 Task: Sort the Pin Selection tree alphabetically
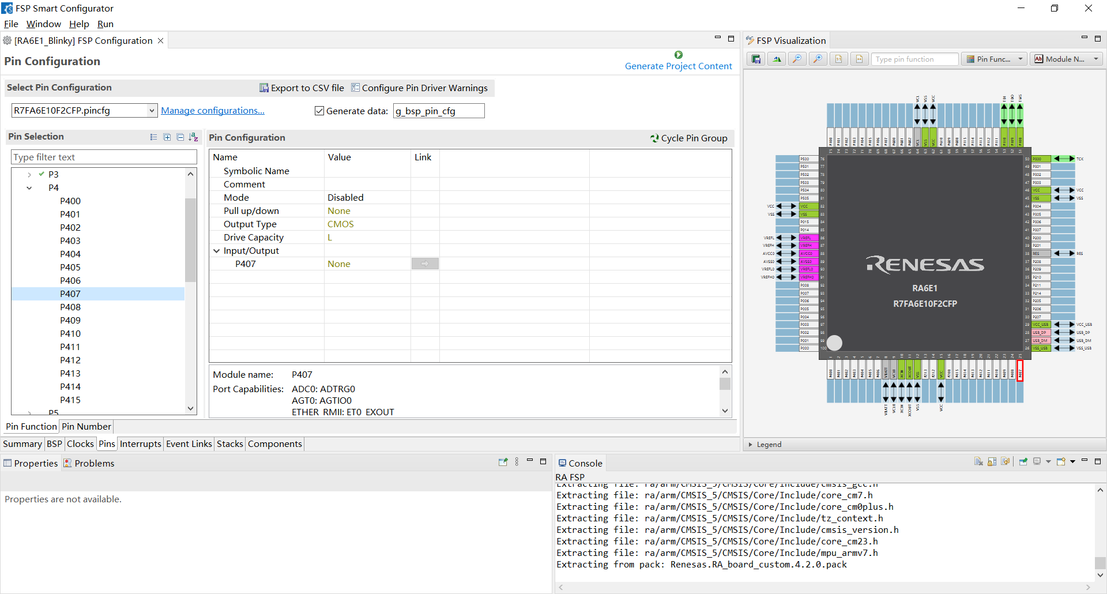tap(194, 137)
